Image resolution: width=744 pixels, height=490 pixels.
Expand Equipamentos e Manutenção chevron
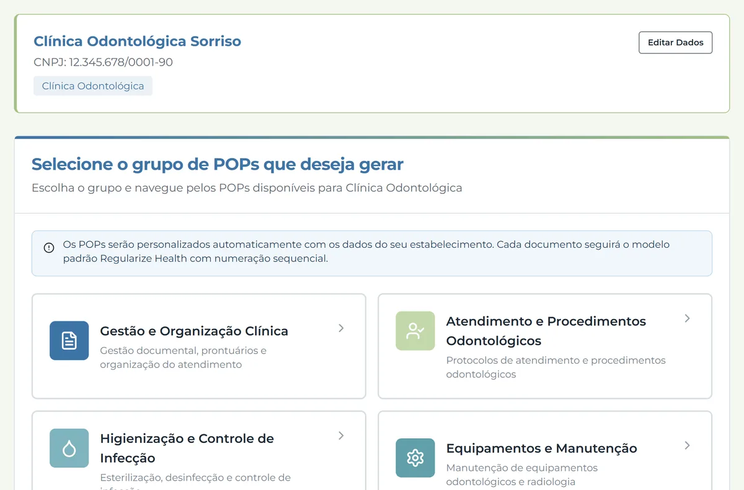click(687, 445)
